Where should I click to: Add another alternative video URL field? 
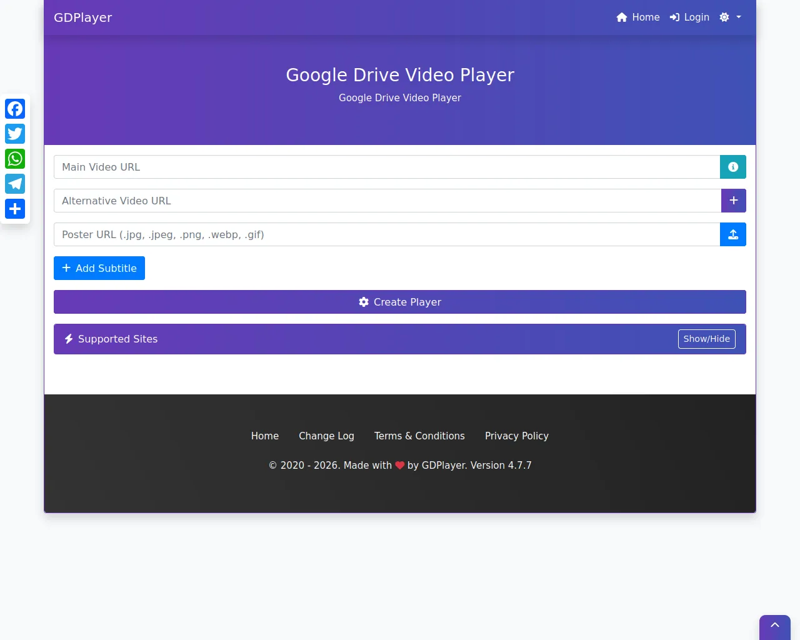point(734,201)
